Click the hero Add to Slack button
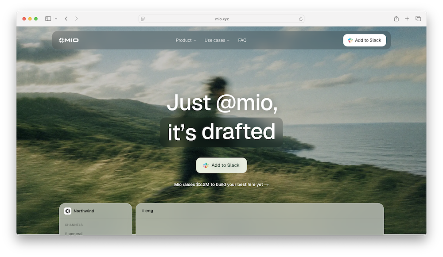443x257 pixels. coord(221,165)
